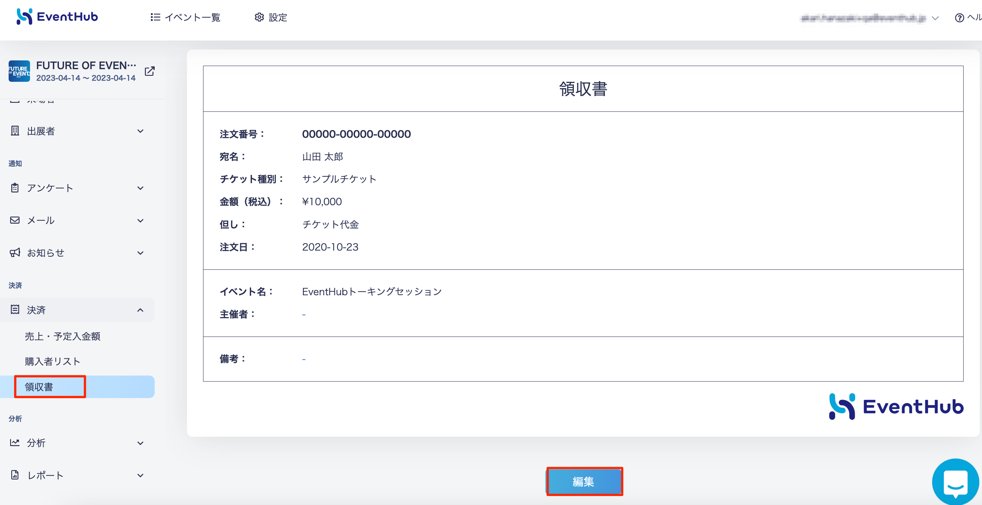Viewport: 982px width, 505px height.
Task: Select 購入者リスト submenu item
Action: click(53, 361)
